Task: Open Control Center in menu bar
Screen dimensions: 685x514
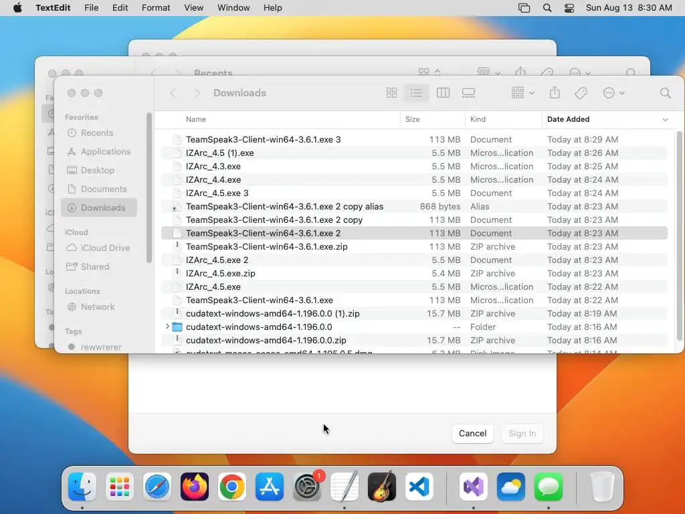Action: point(569,8)
